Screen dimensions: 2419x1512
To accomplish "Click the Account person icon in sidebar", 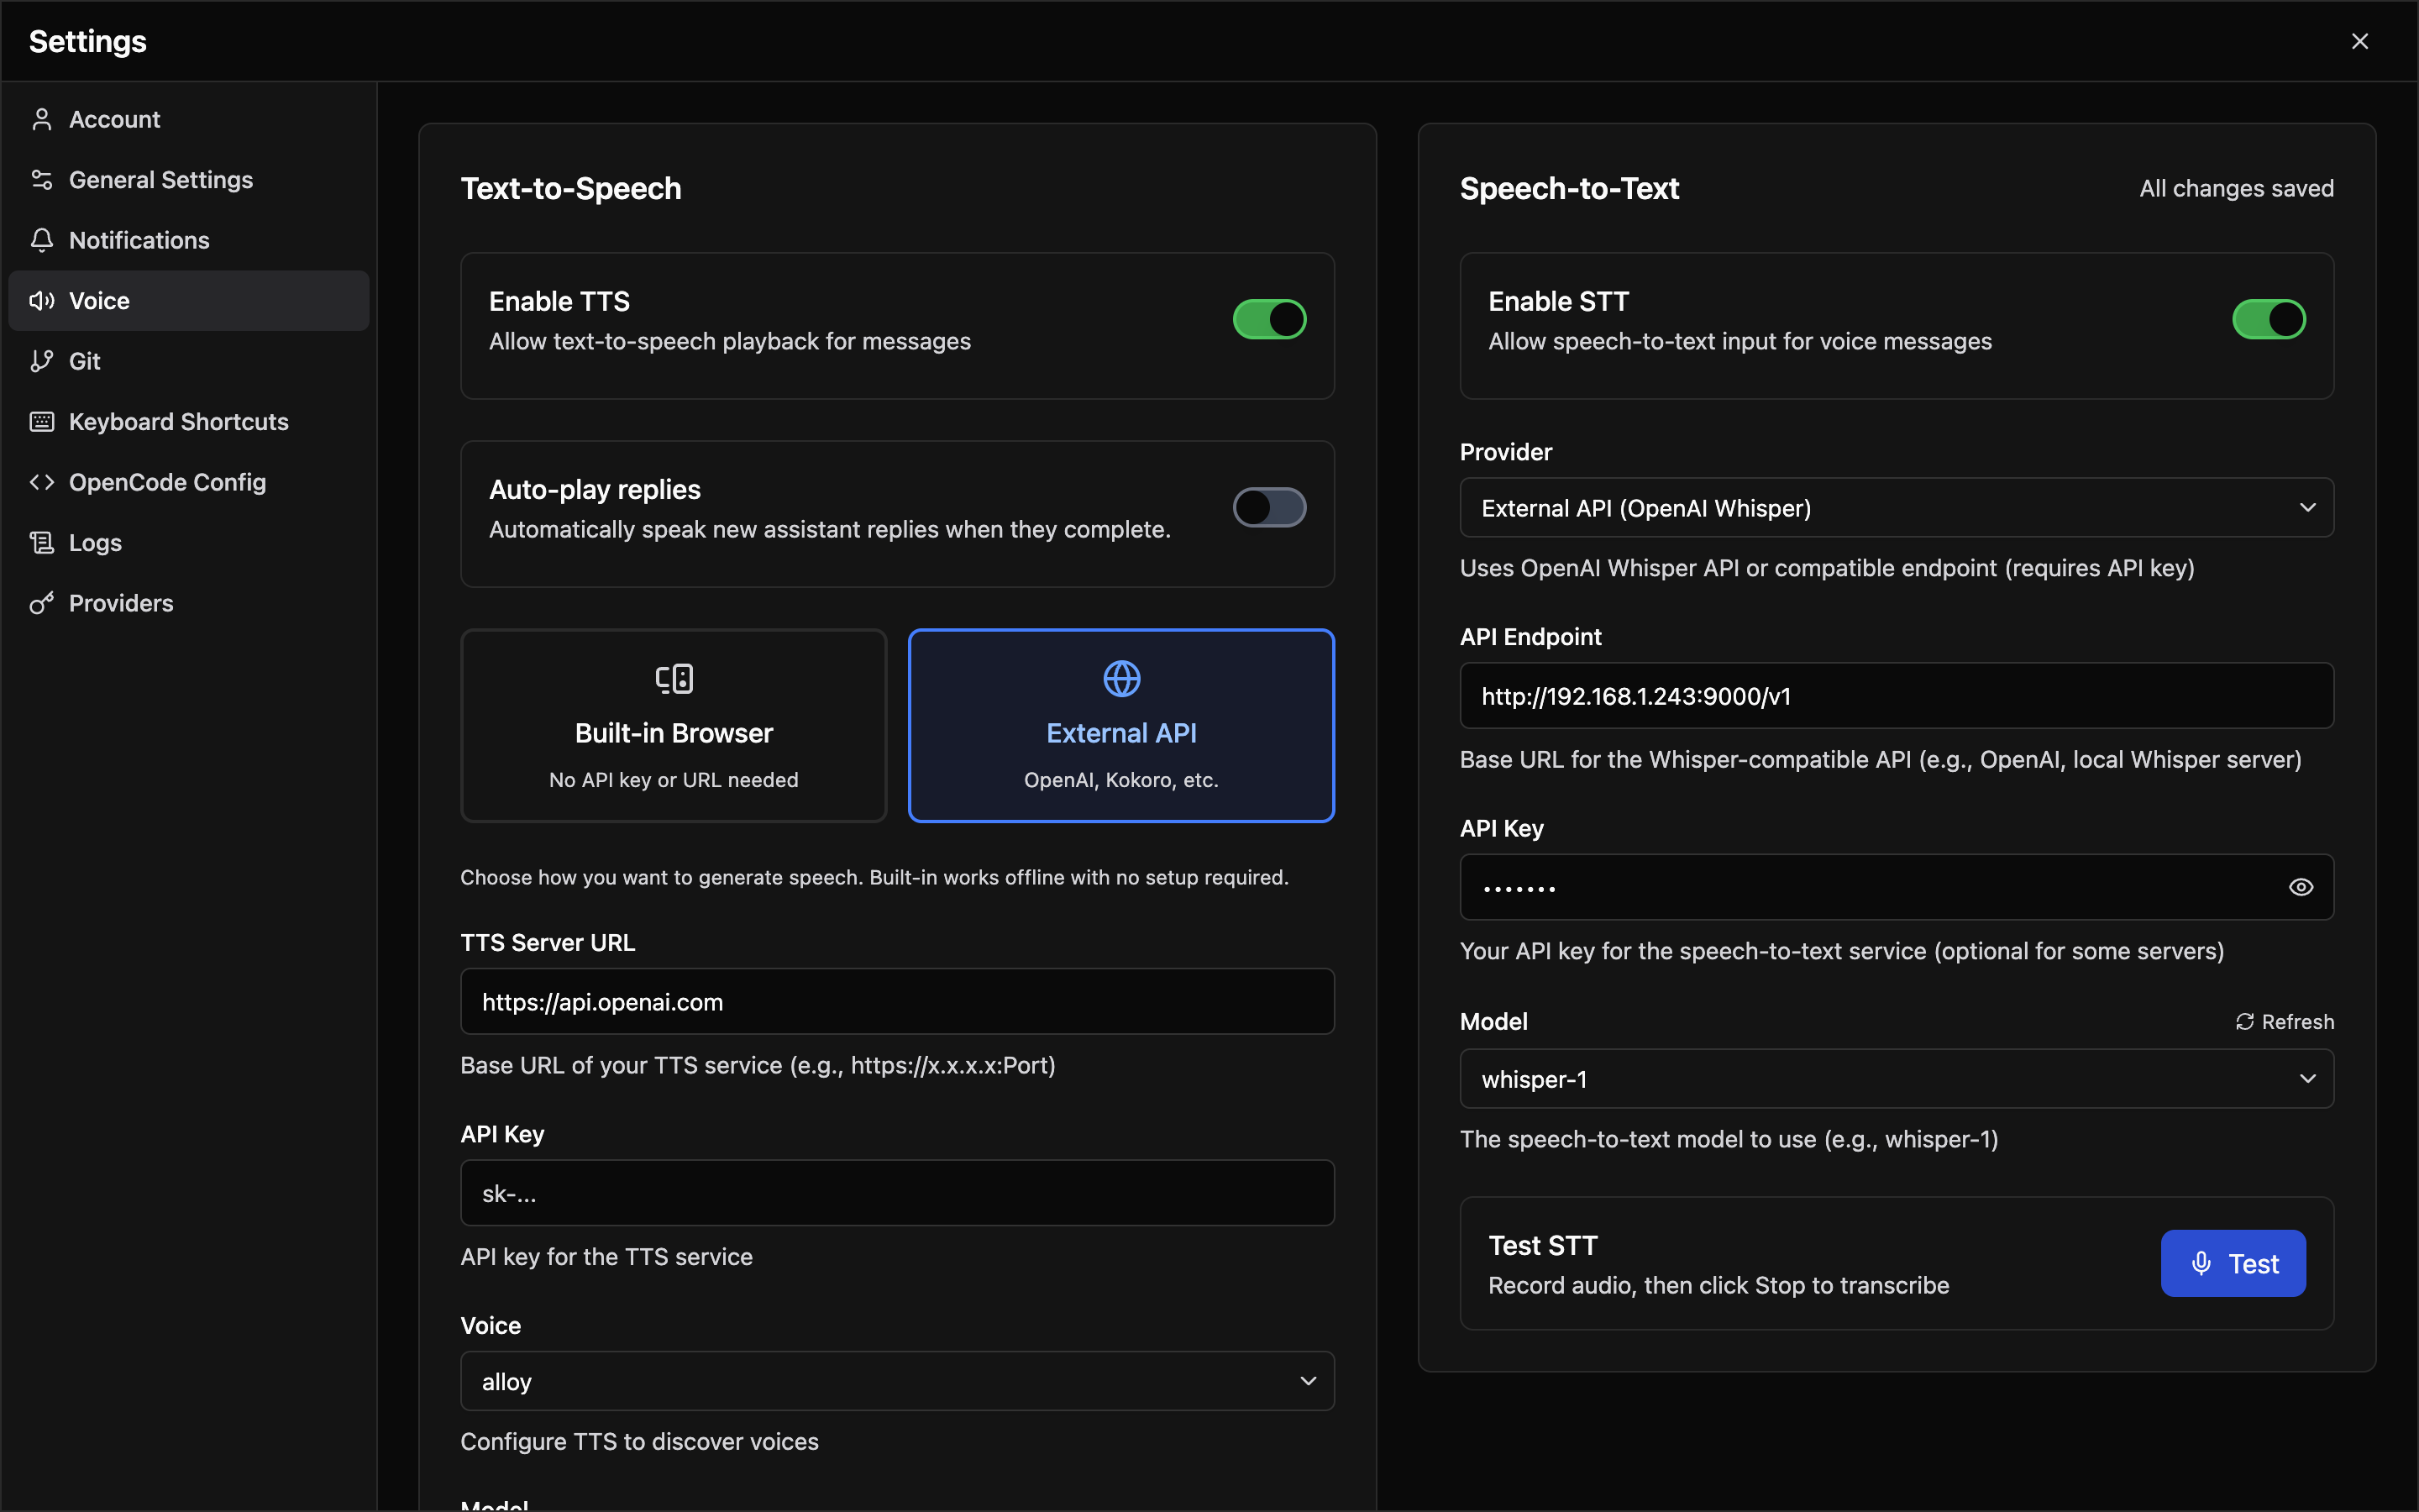I will point(41,120).
